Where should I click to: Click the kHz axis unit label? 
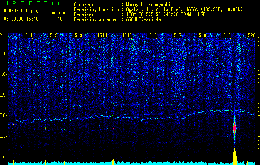tap(4, 33)
